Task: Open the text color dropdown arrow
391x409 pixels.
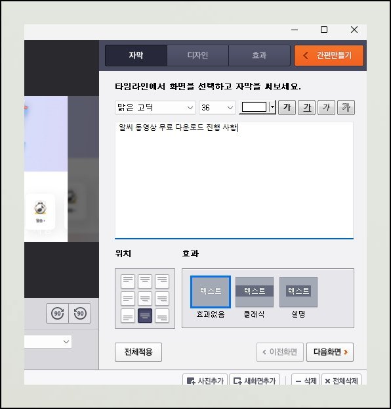Action: [272, 107]
